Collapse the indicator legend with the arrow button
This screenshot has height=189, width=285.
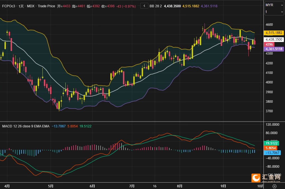coord(144,6)
